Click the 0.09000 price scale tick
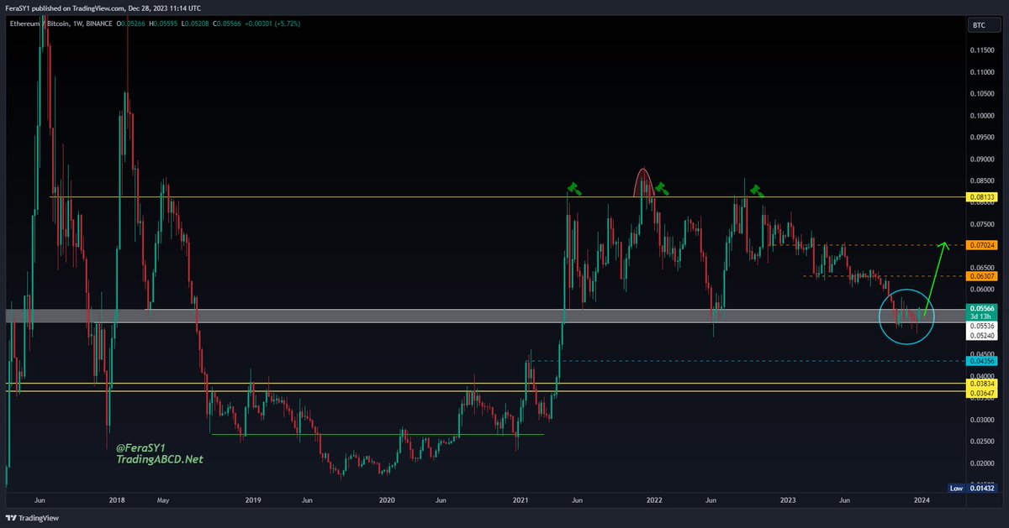Viewport: 1009px width, 528px height. [x=983, y=159]
